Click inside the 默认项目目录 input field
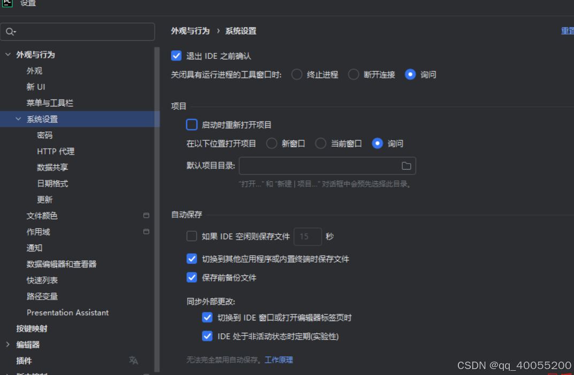 (321, 166)
